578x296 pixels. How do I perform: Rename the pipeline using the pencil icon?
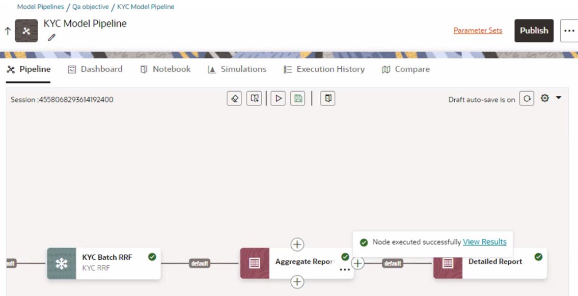tap(51, 37)
